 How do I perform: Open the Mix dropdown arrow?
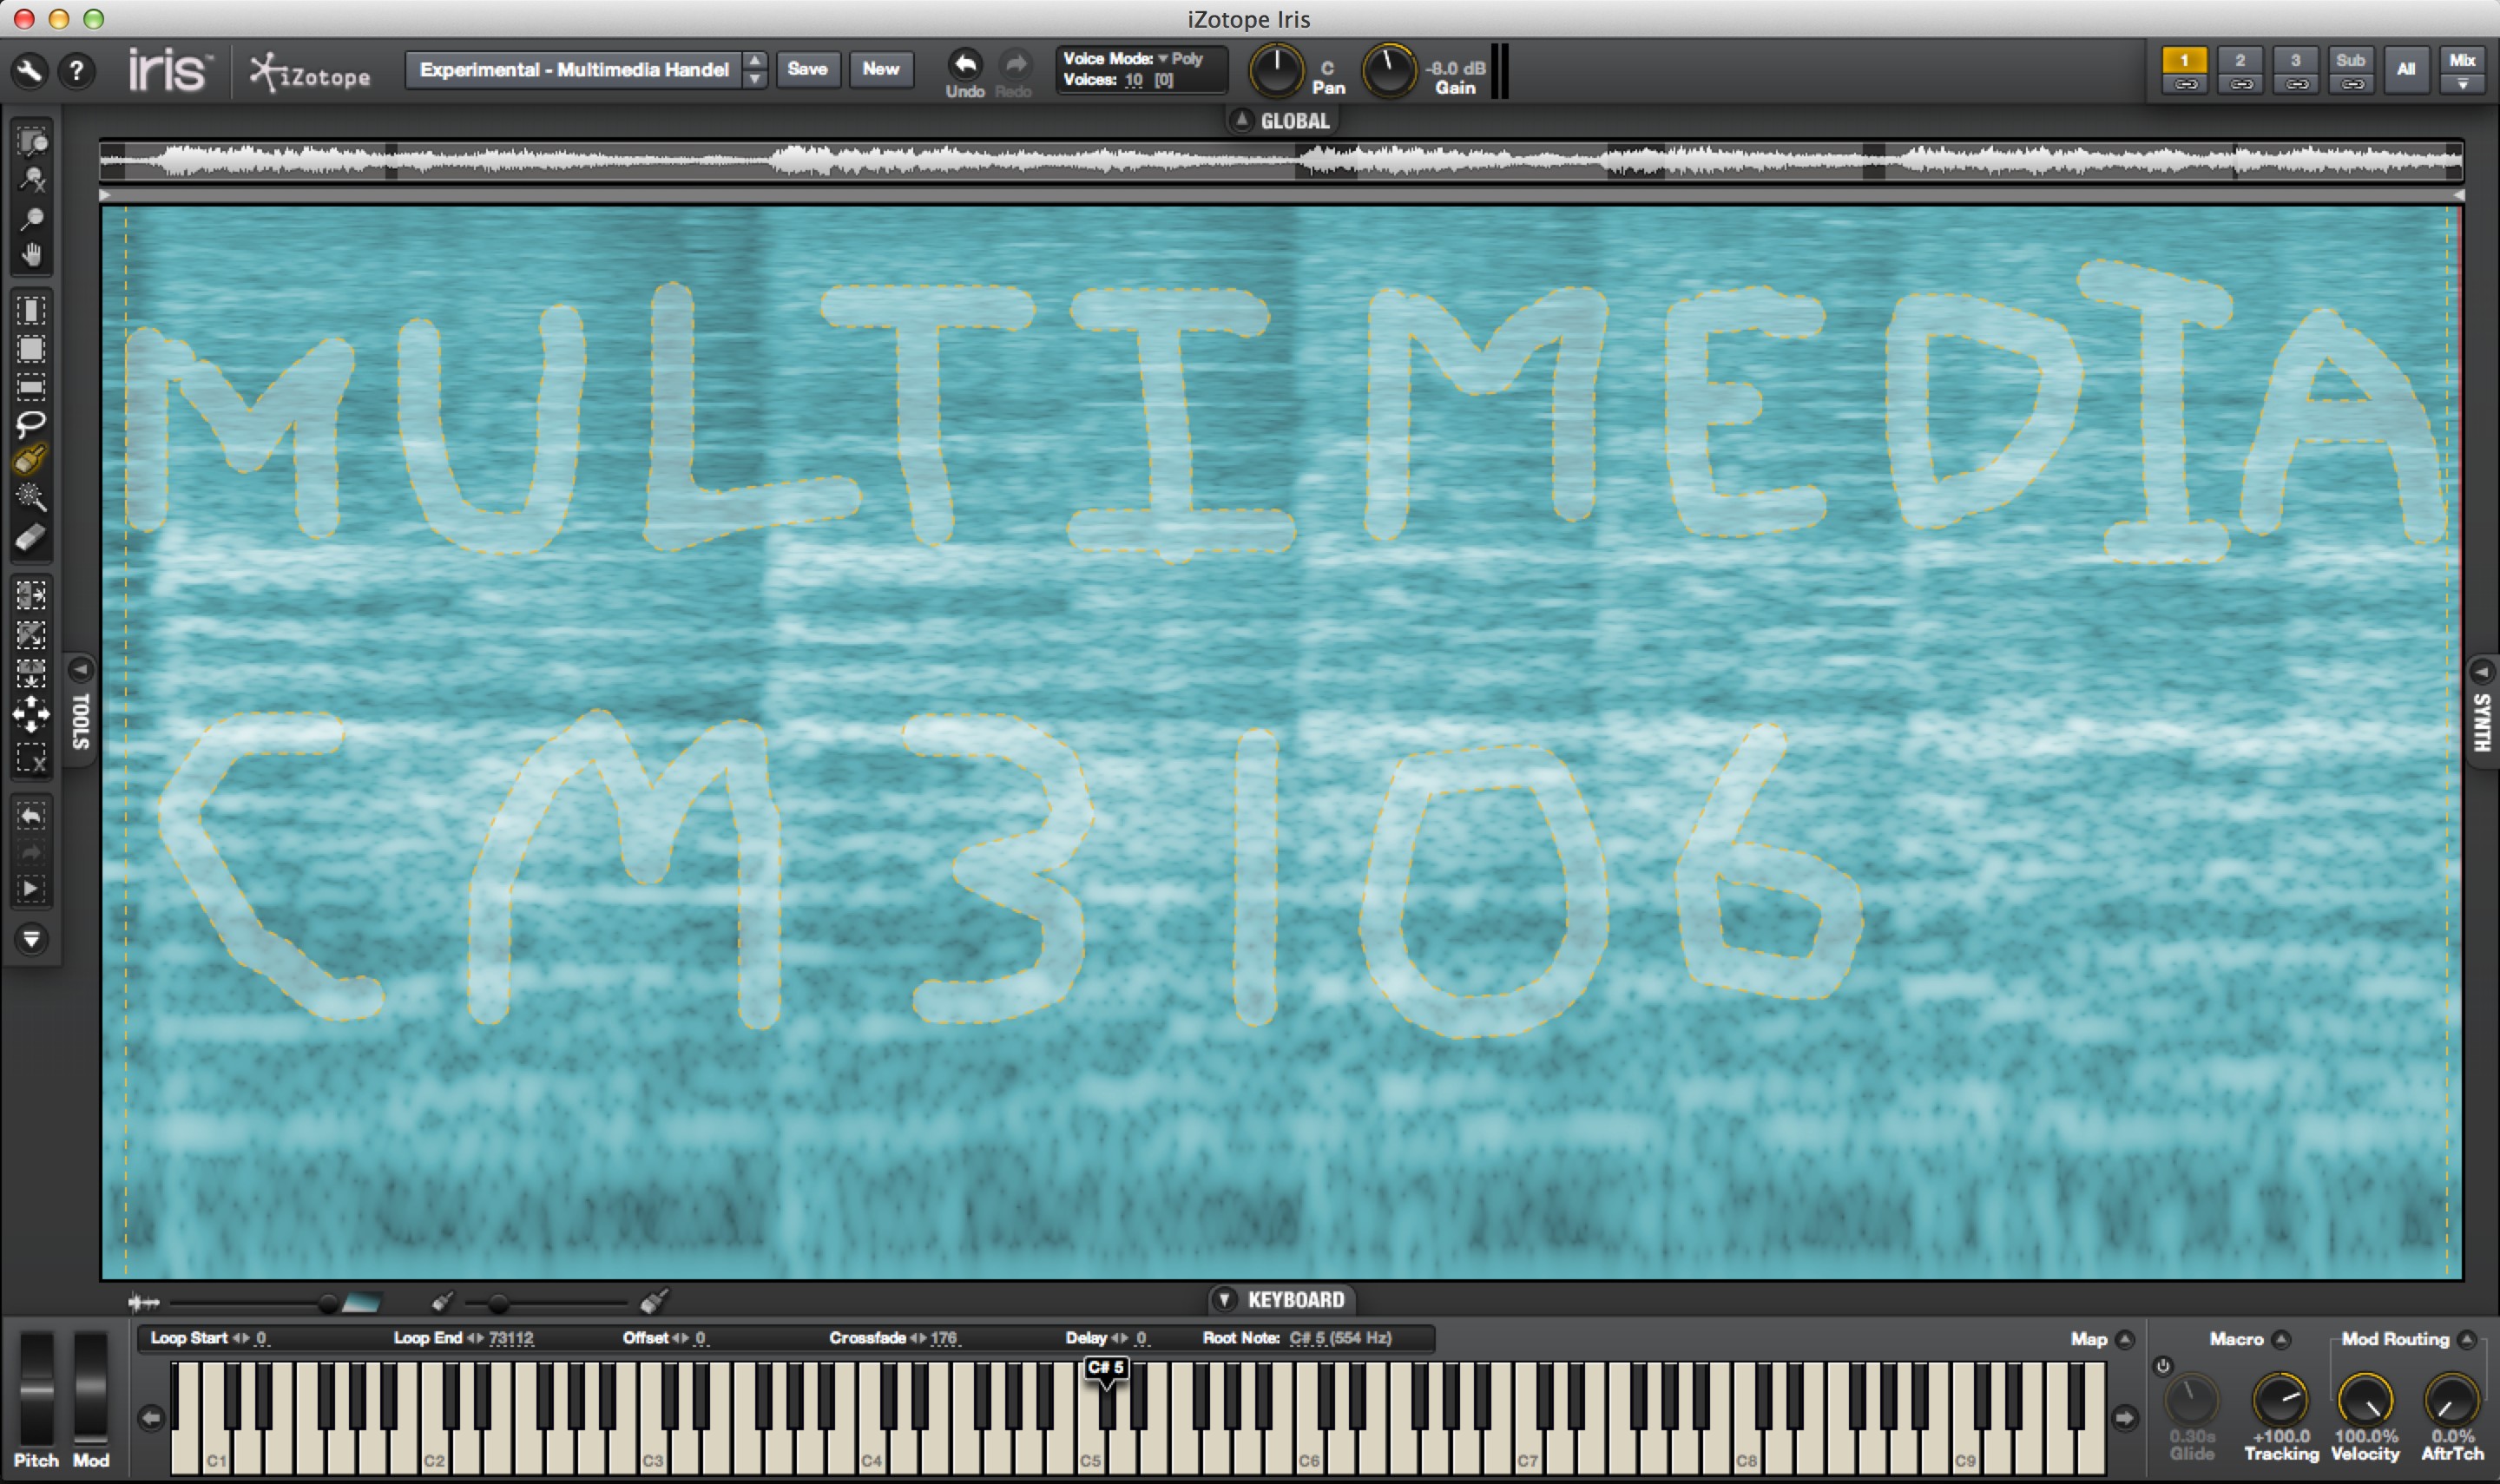point(2462,85)
